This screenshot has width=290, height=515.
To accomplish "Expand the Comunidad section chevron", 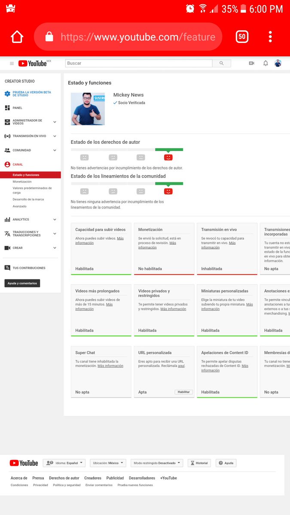I will click(55, 150).
